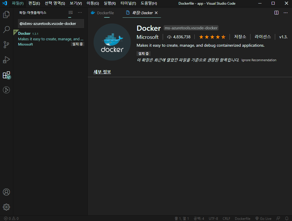Open the feedback icon in status bar
Image resolution: width=292 pixels, height=221 pixels.
278,218
